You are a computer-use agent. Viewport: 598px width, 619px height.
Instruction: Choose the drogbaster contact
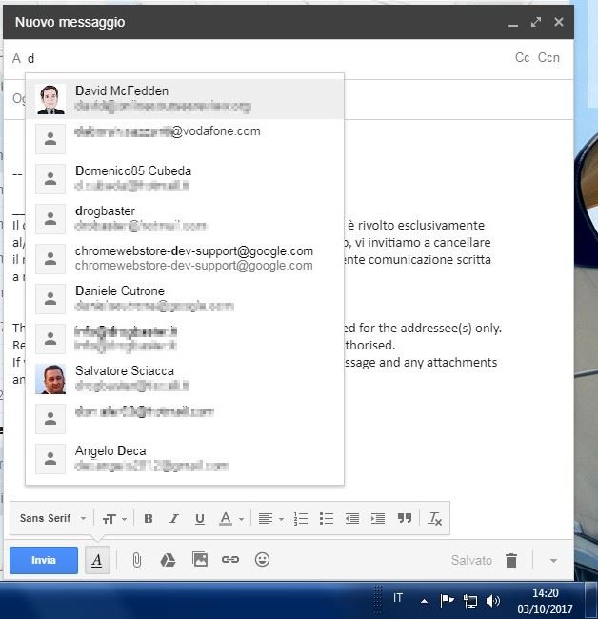point(185,218)
